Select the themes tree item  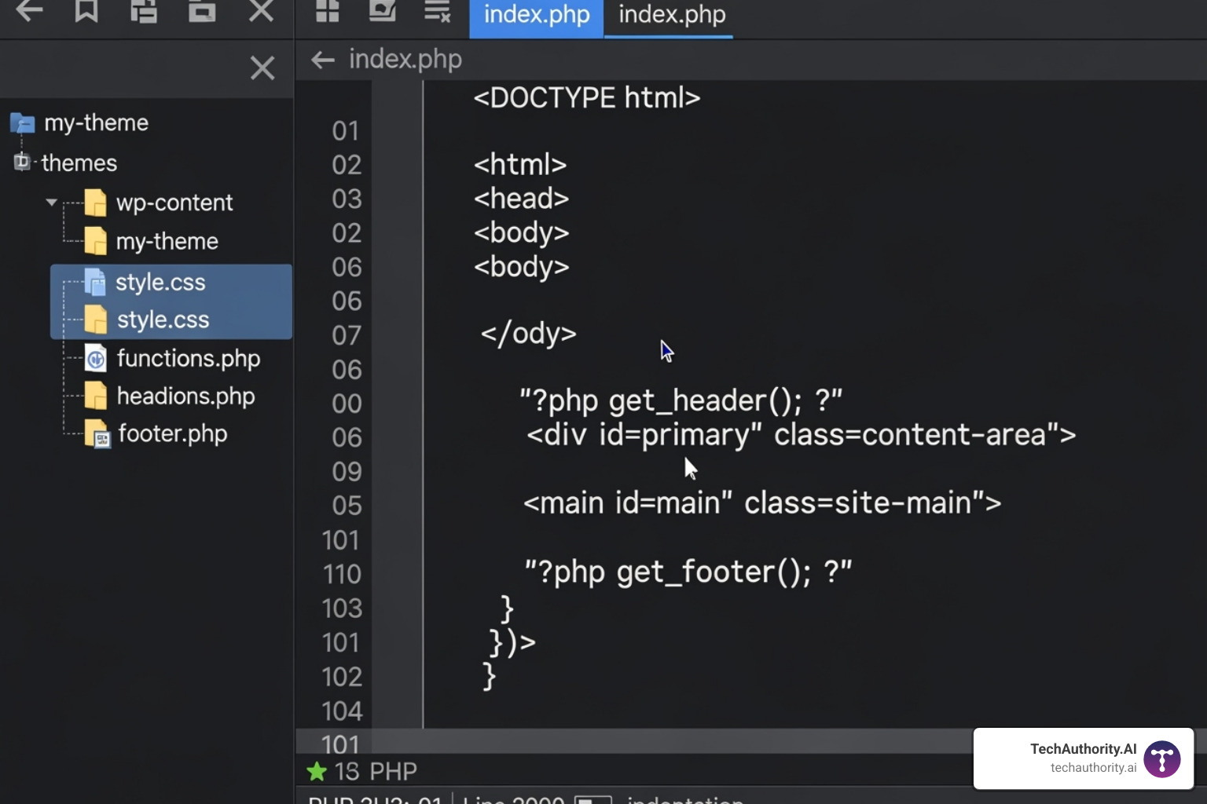click(79, 163)
